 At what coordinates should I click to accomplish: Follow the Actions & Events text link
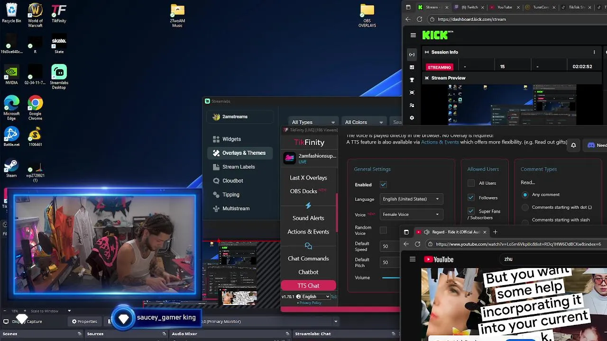[x=440, y=142]
